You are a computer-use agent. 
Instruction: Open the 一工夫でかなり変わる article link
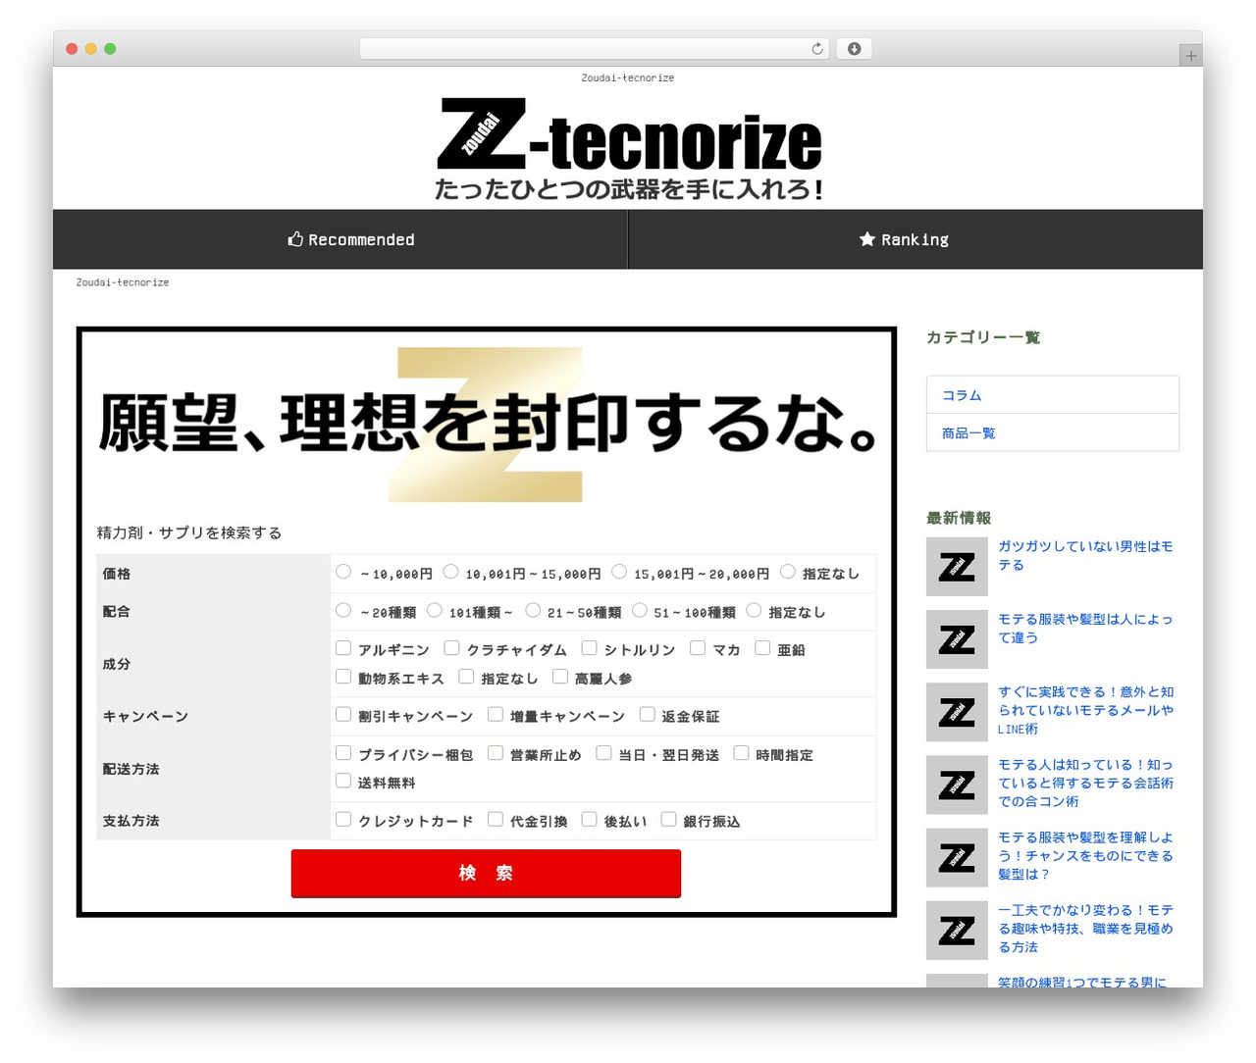[1085, 929]
